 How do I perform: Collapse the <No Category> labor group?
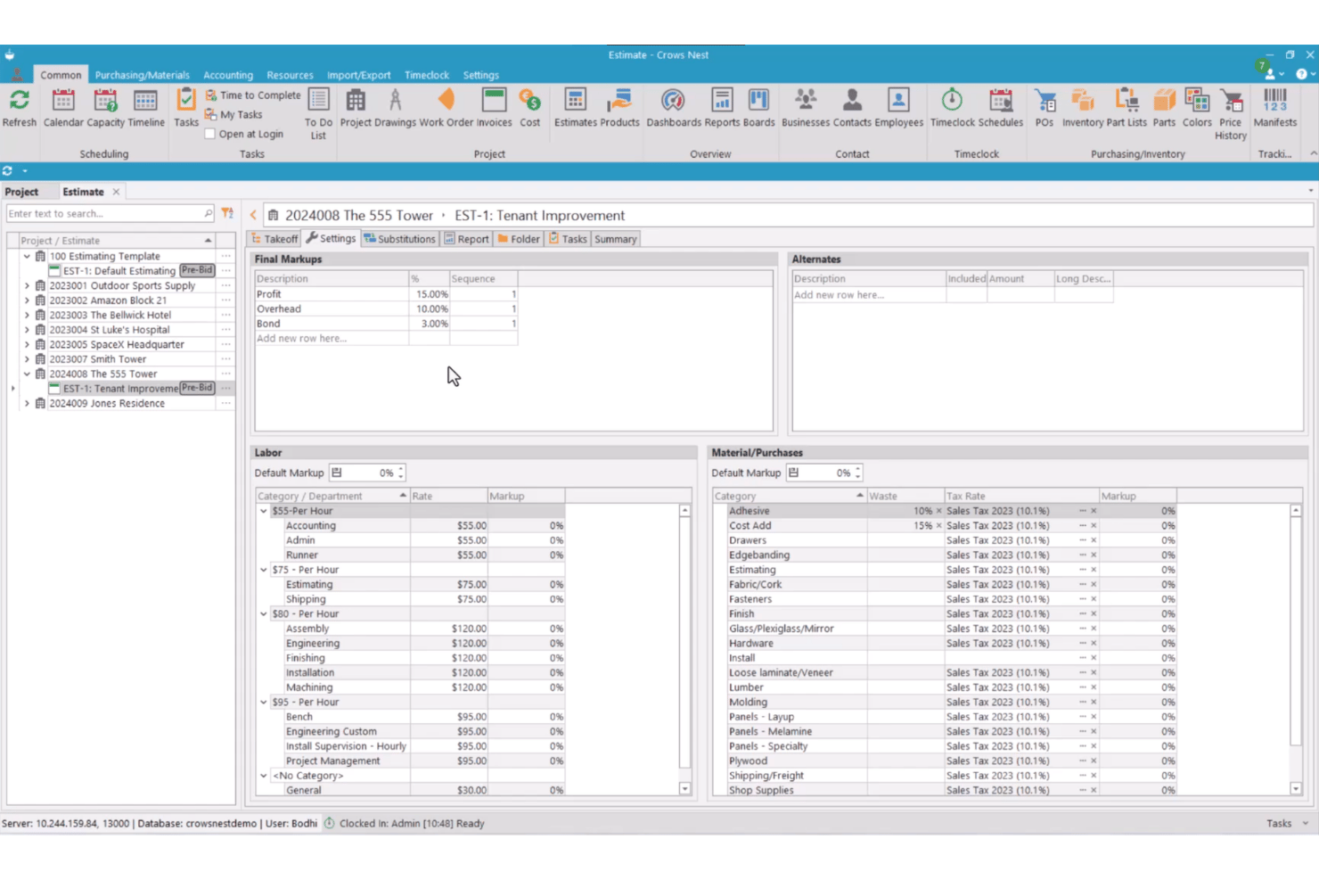(x=264, y=776)
